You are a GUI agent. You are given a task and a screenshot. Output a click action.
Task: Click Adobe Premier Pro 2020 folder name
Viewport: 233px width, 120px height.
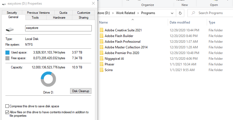point(122,53)
